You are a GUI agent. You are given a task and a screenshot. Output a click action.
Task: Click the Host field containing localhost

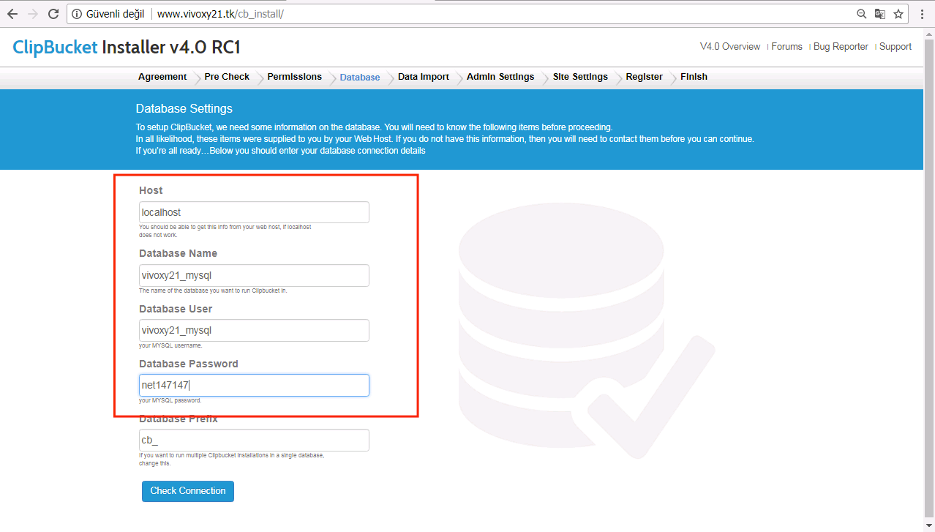(x=254, y=212)
